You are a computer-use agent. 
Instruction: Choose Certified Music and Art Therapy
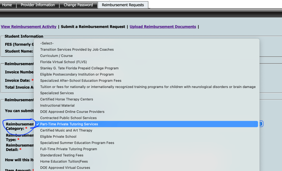pyautogui.click(x=66, y=130)
